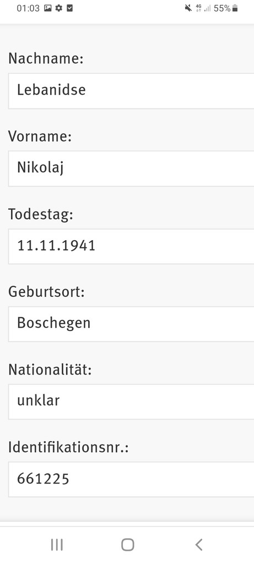The height and width of the screenshot is (564, 254).
Task: Select the Nationalität field showing unklar
Action: [131, 402]
